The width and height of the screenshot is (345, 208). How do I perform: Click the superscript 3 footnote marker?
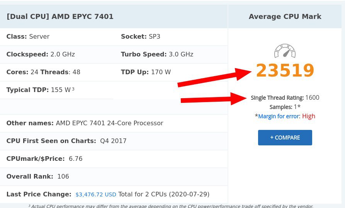(73, 89)
